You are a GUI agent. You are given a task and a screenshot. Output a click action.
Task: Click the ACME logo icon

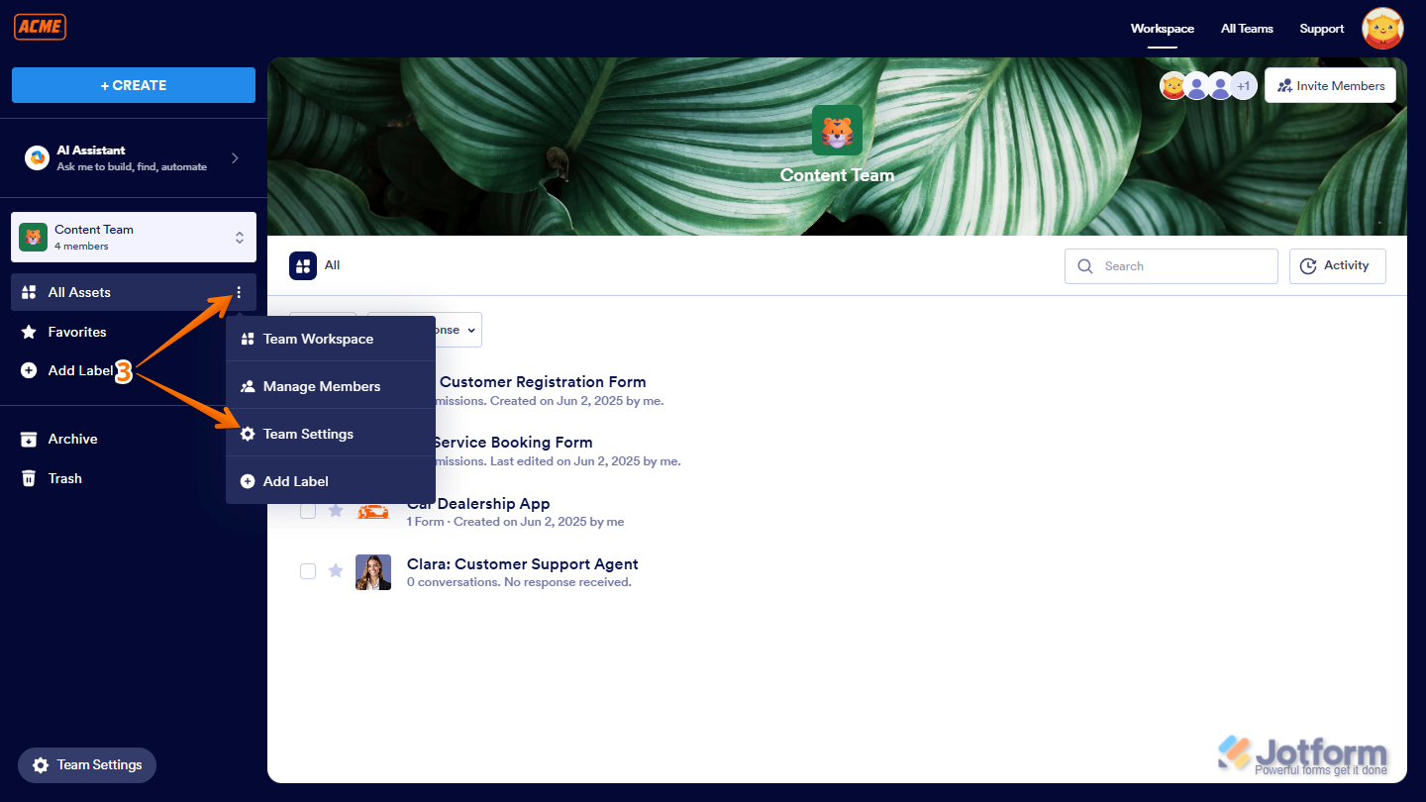pos(40,27)
